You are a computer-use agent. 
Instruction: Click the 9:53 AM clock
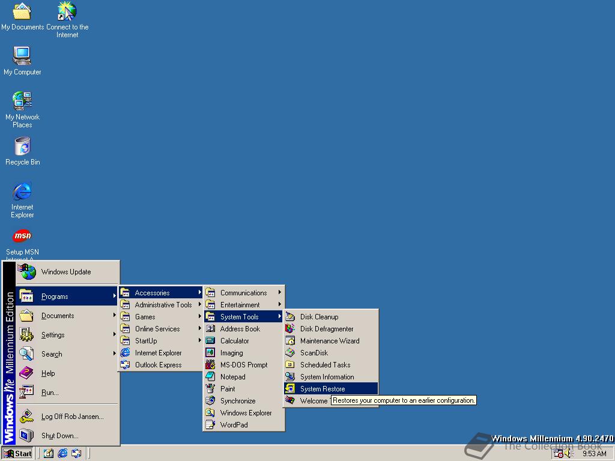click(594, 454)
